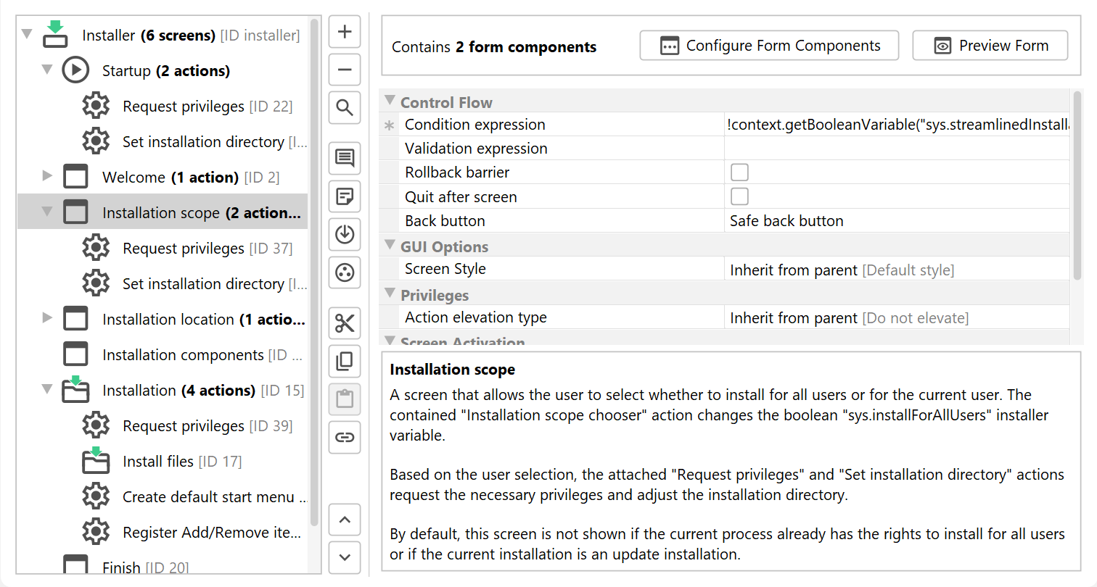Click the Copy icon in vertical toolbar
Screen dimensions: 1097x587
(345, 361)
